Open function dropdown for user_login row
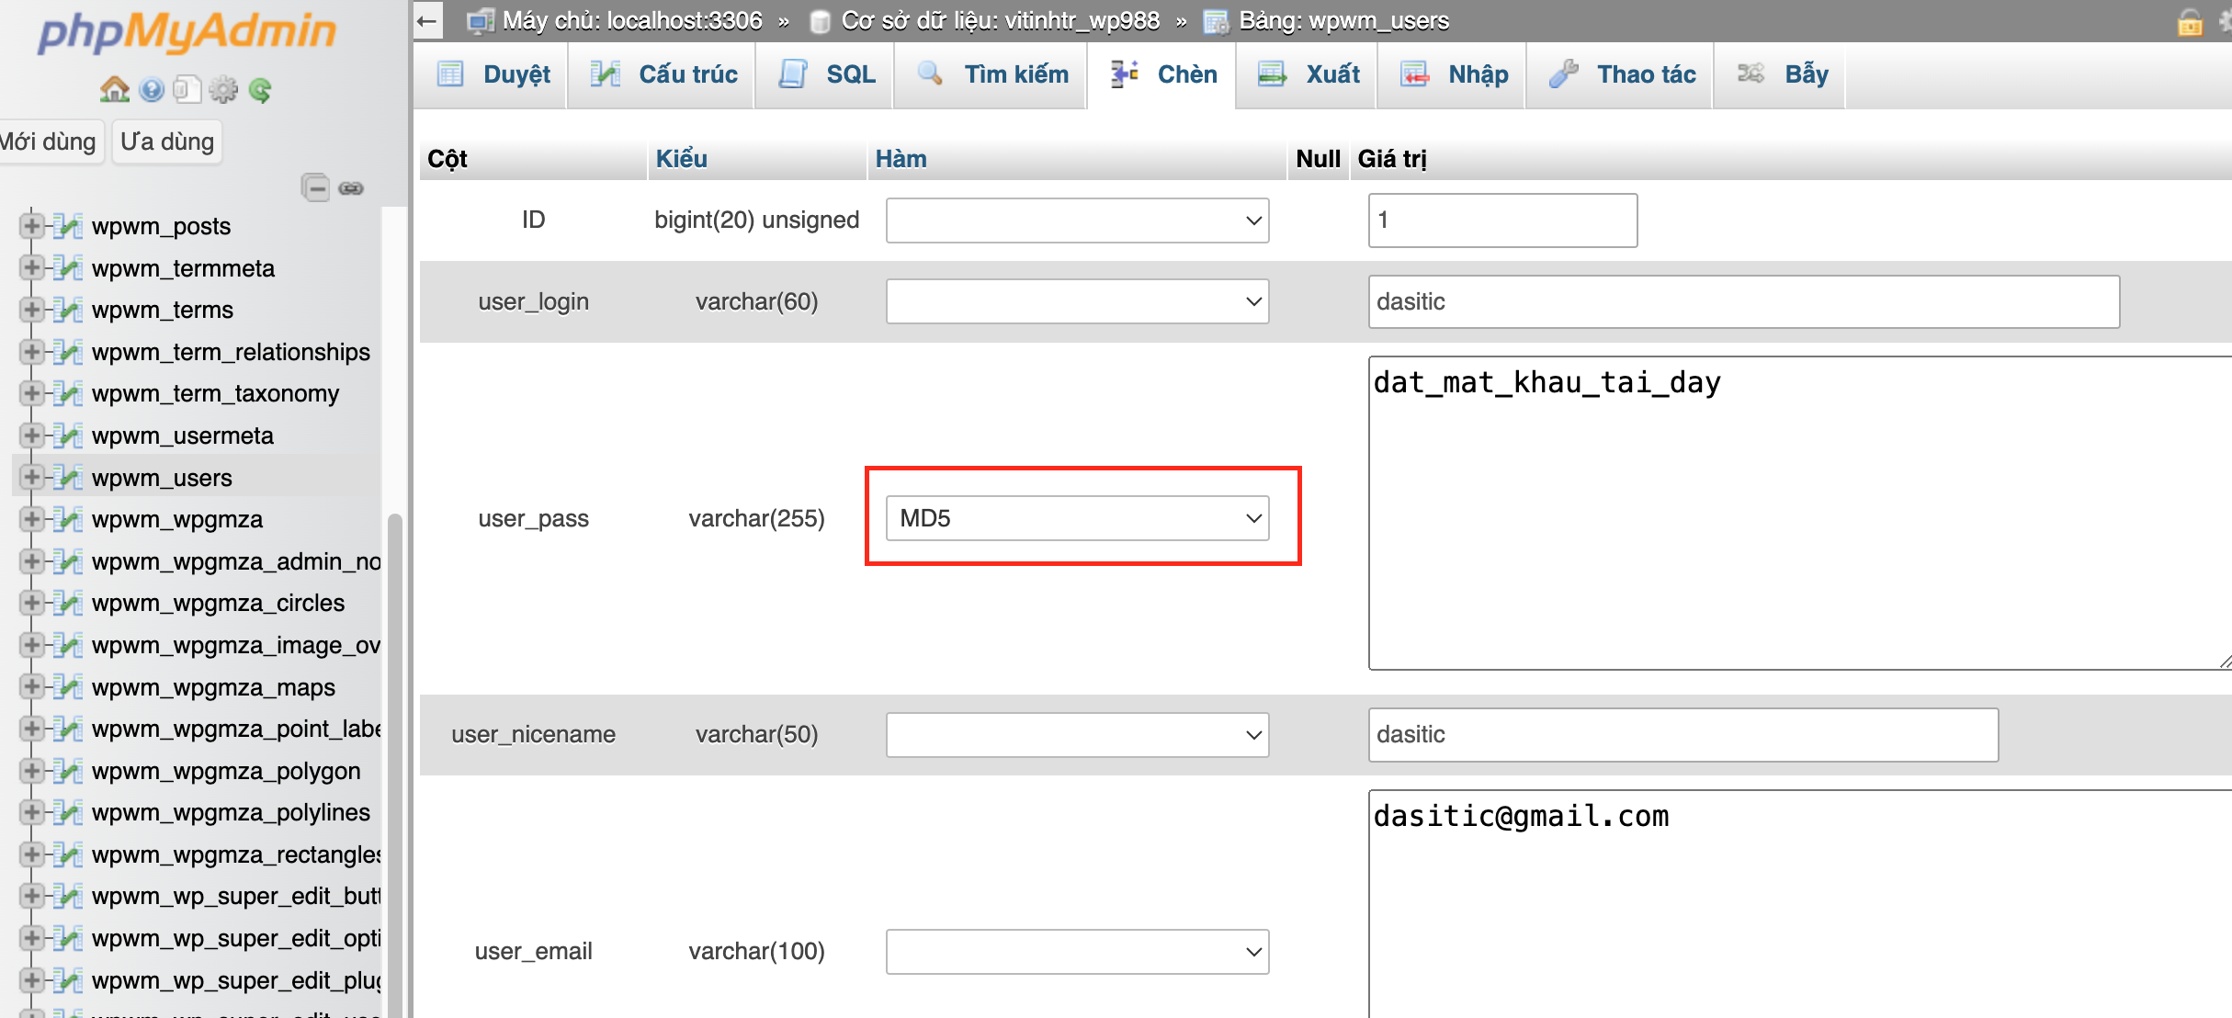This screenshot has height=1018, width=2232. (x=1077, y=301)
